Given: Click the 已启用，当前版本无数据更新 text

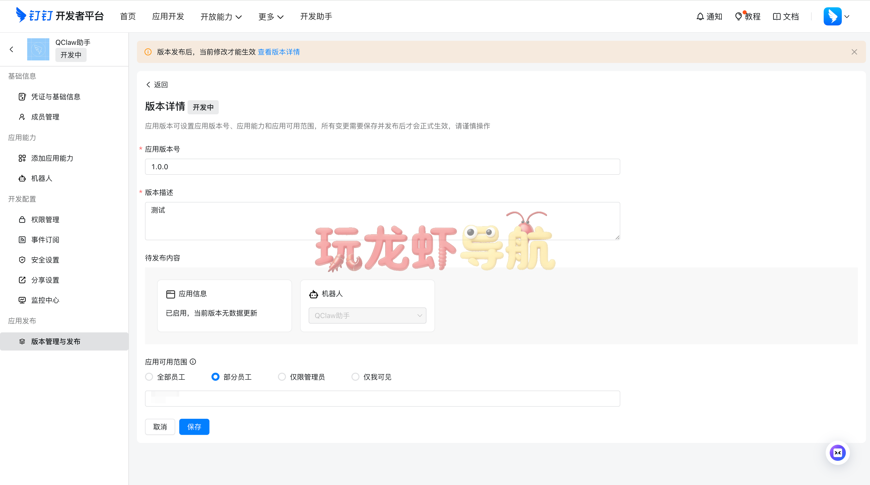Looking at the screenshot, I should pyautogui.click(x=211, y=313).
